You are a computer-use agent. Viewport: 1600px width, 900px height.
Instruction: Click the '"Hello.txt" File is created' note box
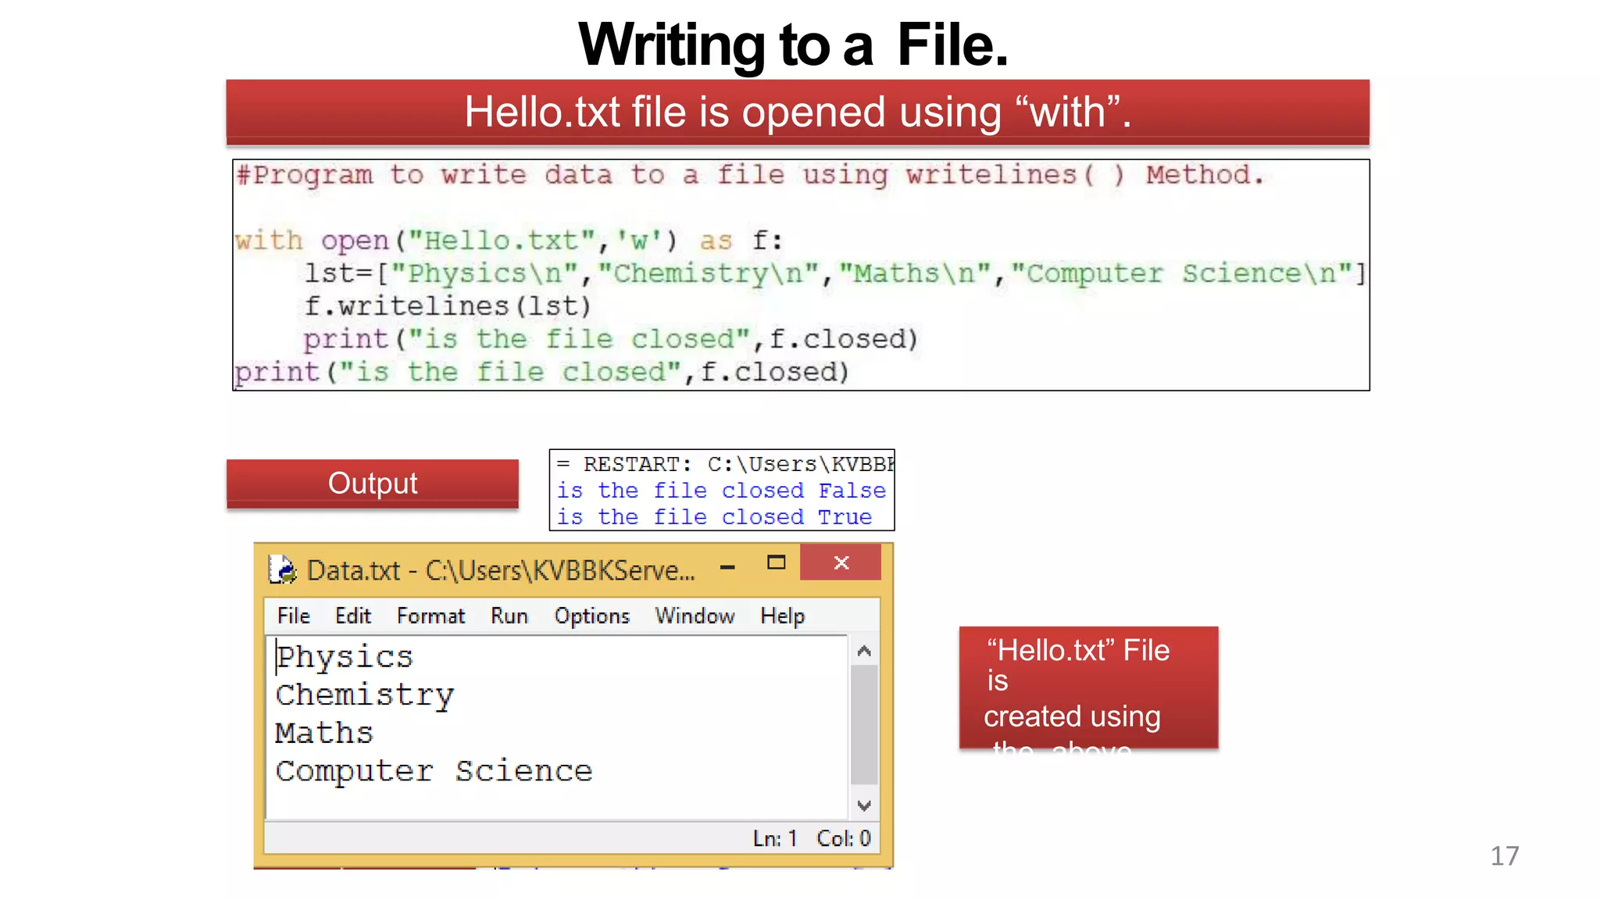(1088, 687)
